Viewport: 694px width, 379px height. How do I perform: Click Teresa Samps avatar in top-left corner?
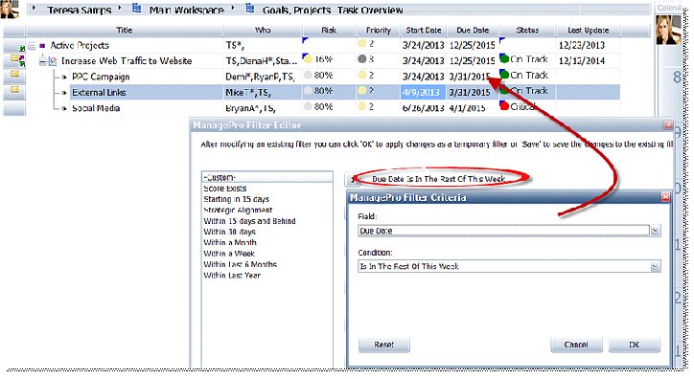coord(10,10)
